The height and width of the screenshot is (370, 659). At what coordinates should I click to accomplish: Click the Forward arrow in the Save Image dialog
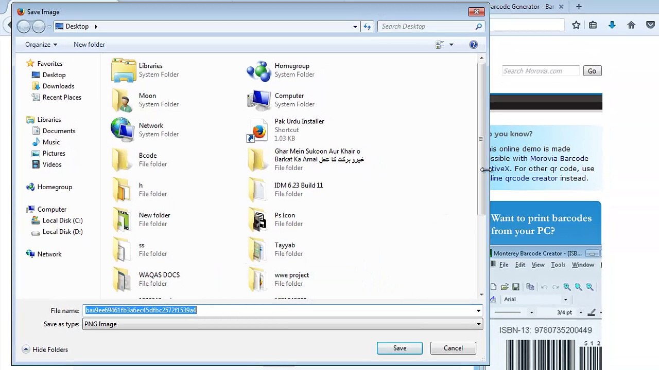(x=39, y=26)
